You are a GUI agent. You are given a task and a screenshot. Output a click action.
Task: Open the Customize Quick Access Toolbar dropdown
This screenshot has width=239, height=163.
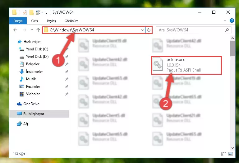(x=46, y=12)
